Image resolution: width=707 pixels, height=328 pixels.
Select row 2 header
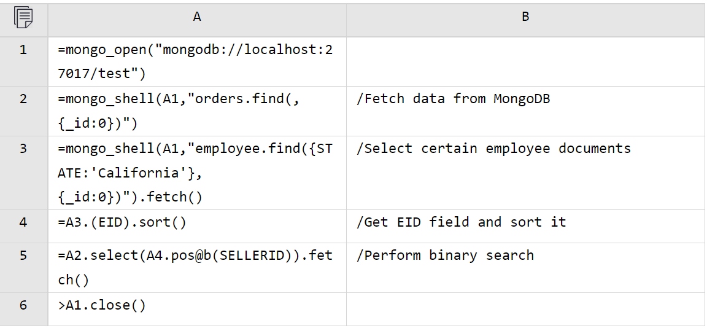(23, 98)
